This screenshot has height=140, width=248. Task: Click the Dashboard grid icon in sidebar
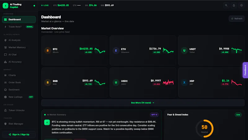click(x=5, y=20)
